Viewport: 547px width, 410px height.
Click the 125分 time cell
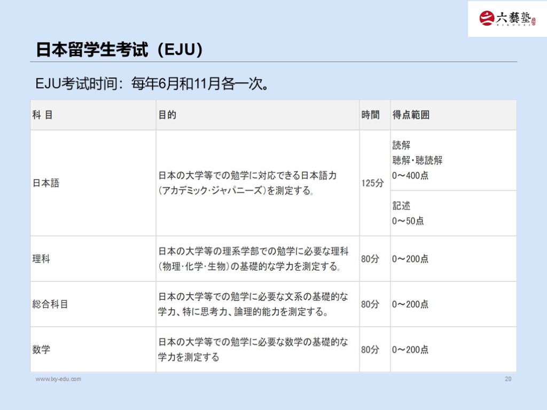point(372,183)
